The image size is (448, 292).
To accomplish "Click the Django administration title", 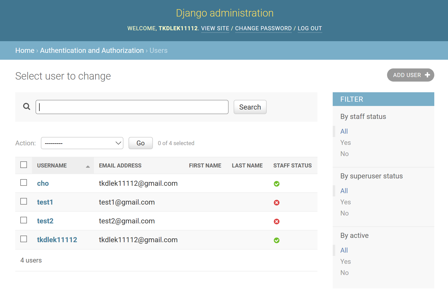I will (225, 13).
